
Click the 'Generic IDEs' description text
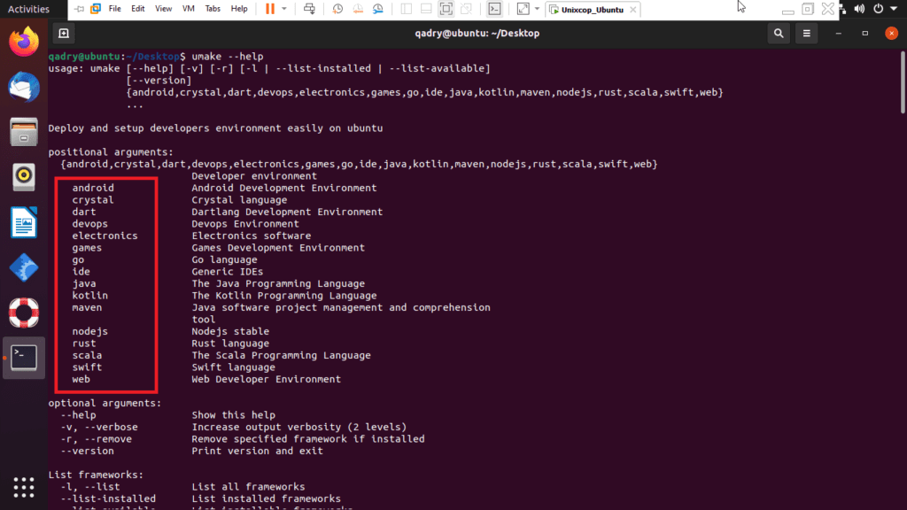click(228, 272)
